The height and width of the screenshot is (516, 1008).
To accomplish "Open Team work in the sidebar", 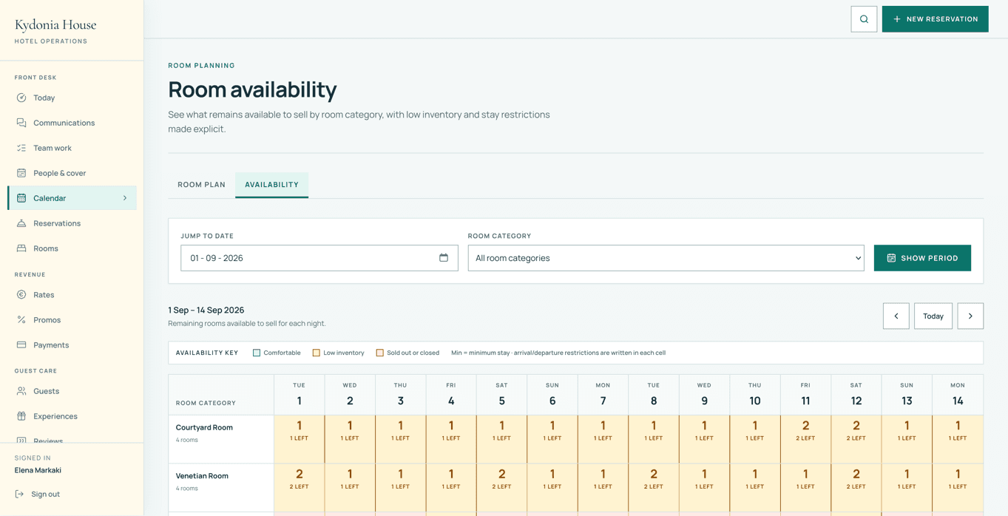I will pyautogui.click(x=72, y=148).
